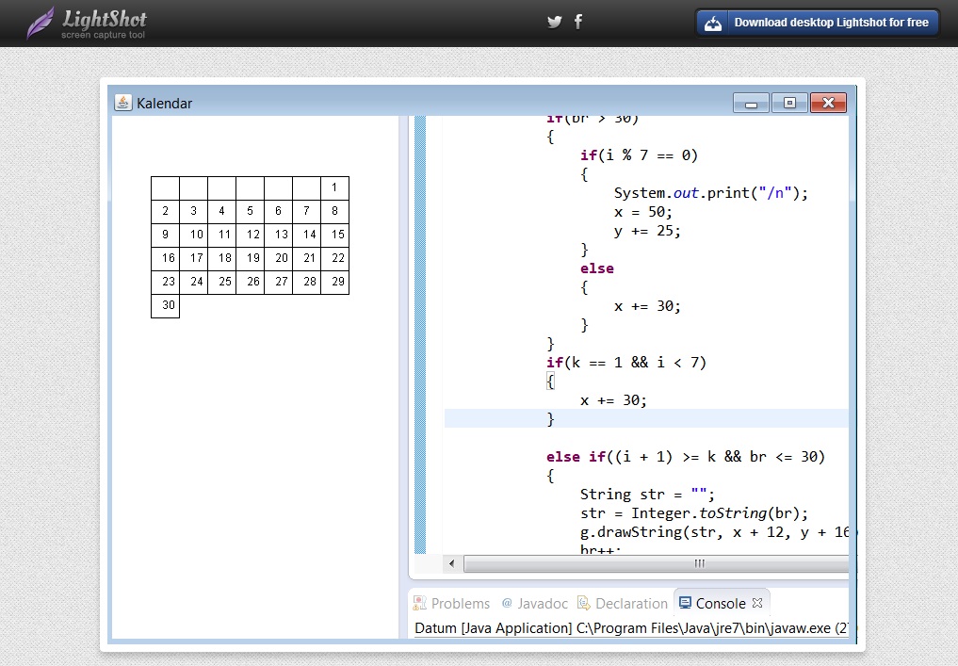Click calendar cell 2
The height and width of the screenshot is (666, 958).
(166, 211)
